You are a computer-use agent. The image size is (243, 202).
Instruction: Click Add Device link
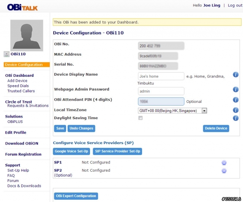[17, 81]
